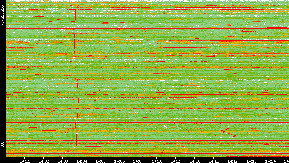Click the X.X.0.0 vertical axis label
289x163 pixels.
(2, 148)
